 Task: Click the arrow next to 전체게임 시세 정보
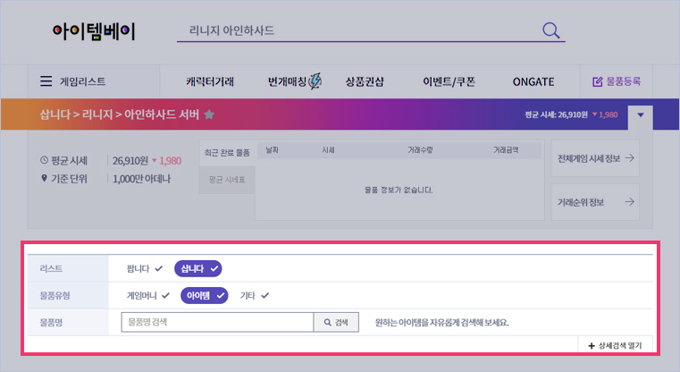[630, 158]
